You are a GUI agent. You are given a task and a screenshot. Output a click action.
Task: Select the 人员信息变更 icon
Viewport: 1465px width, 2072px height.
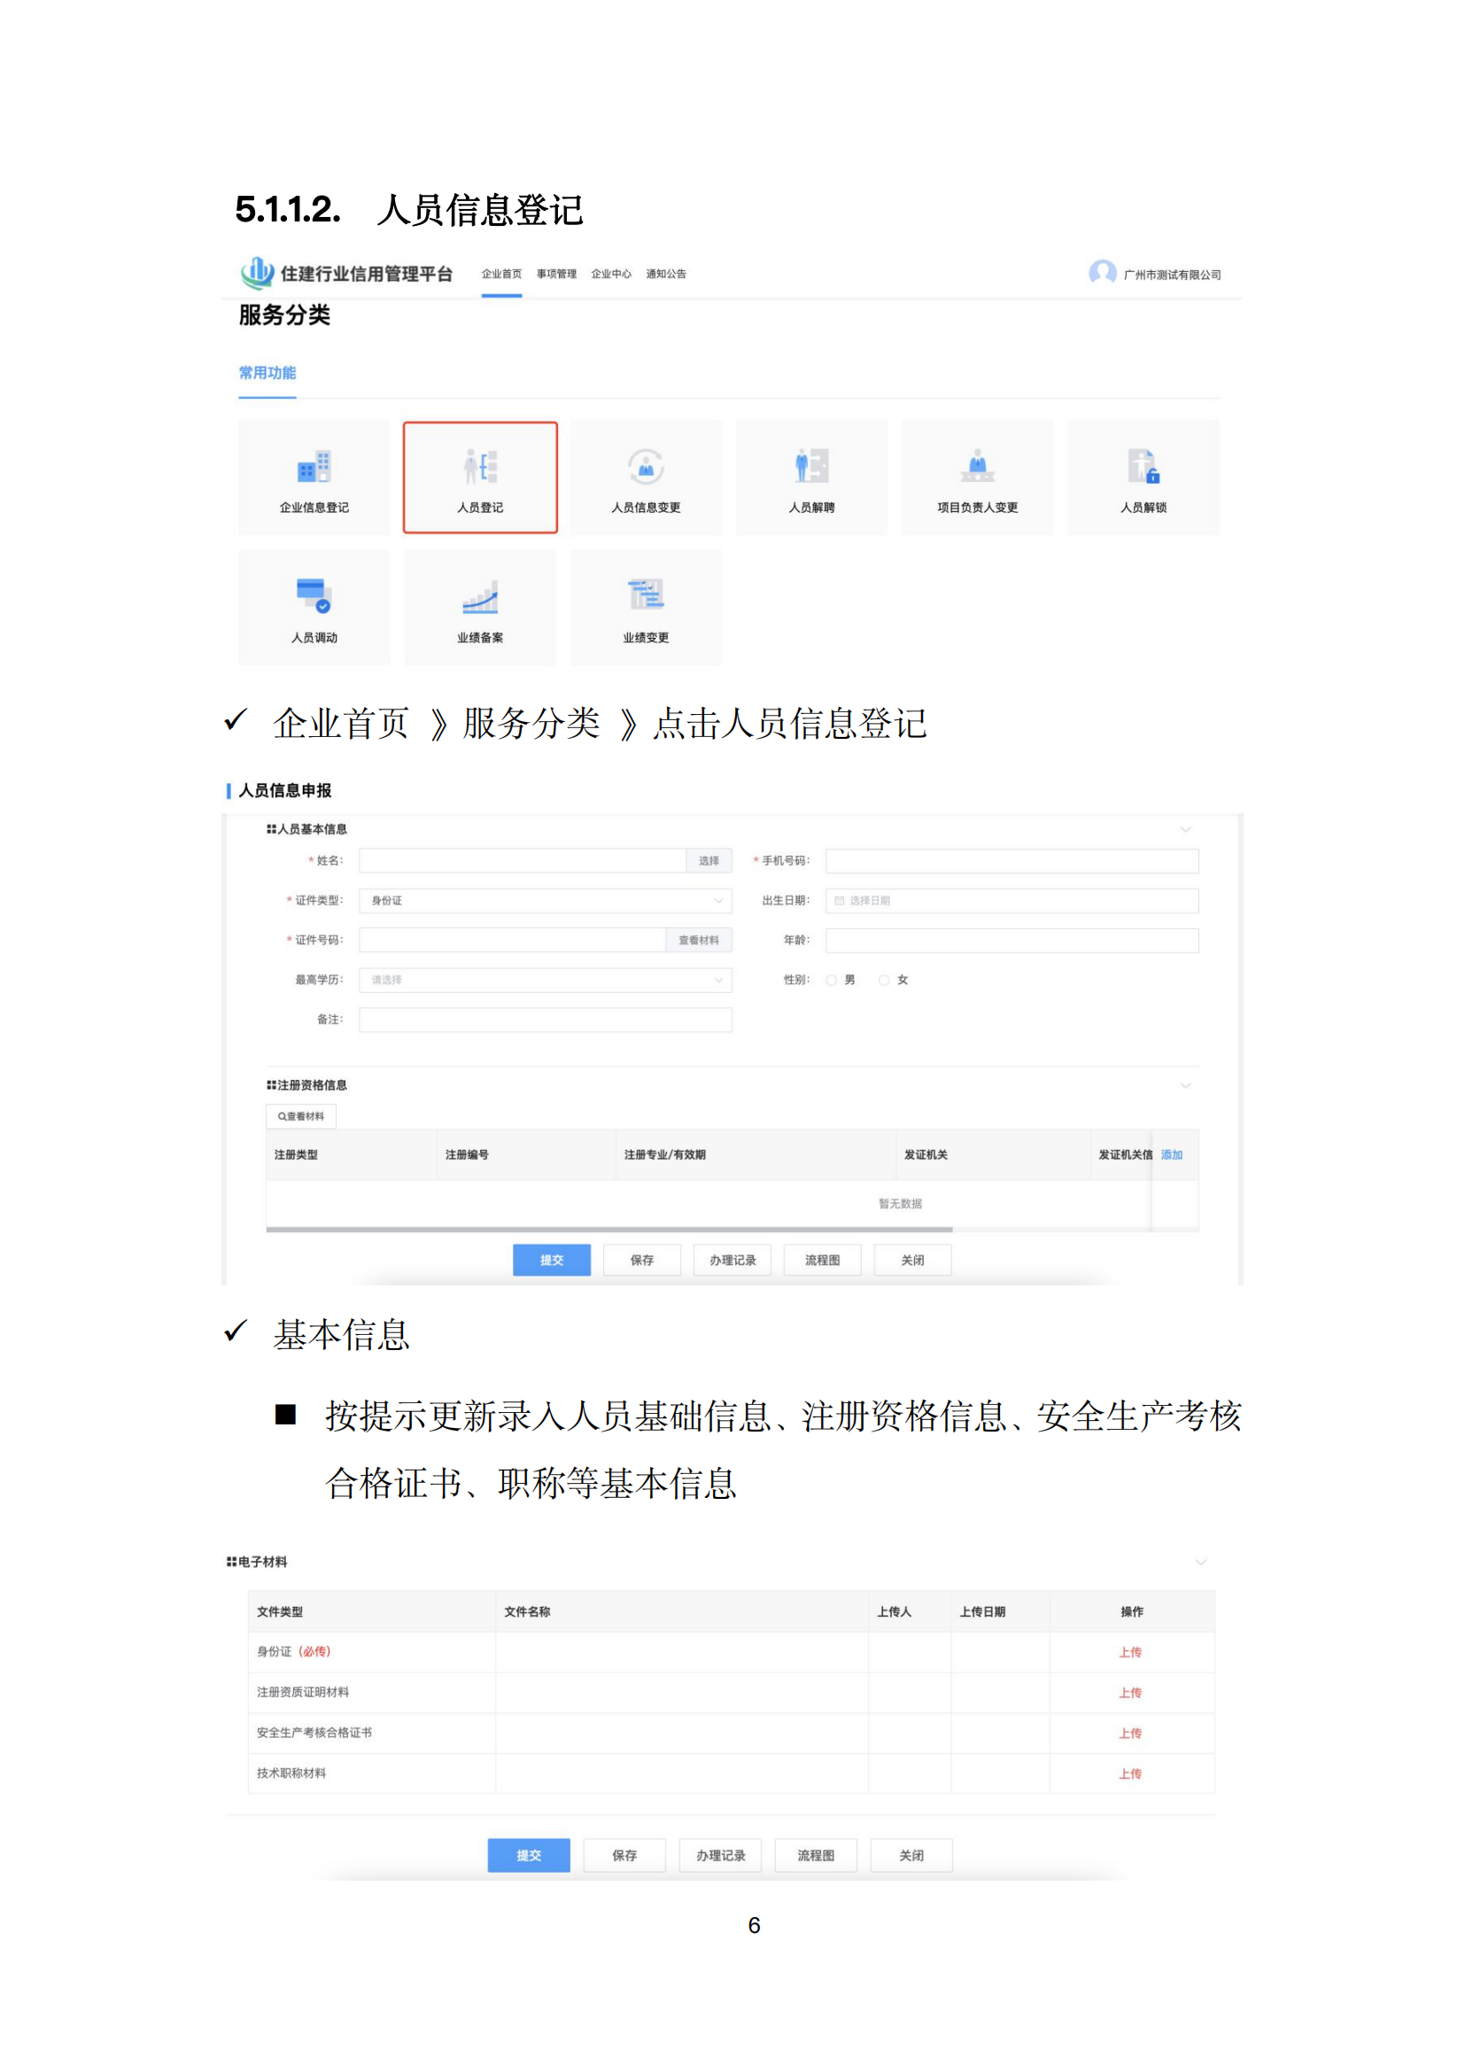click(645, 467)
